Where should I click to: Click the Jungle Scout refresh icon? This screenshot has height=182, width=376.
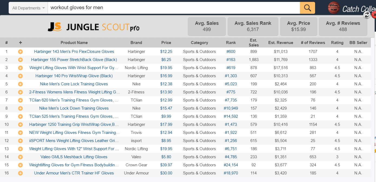coord(367,15)
